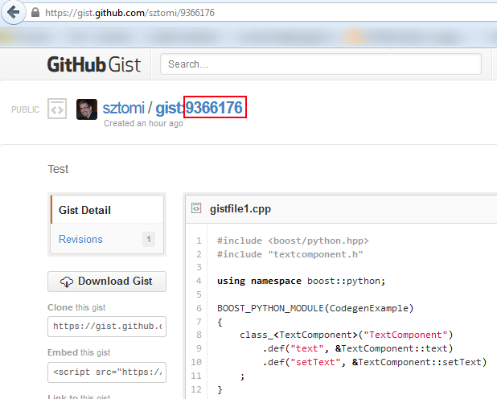Click the browser back arrow button
The image size is (497, 399).
click(14, 13)
